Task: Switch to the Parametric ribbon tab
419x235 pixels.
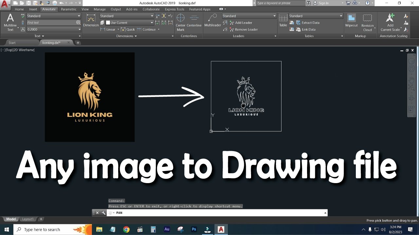Action: click(x=69, y=9)
